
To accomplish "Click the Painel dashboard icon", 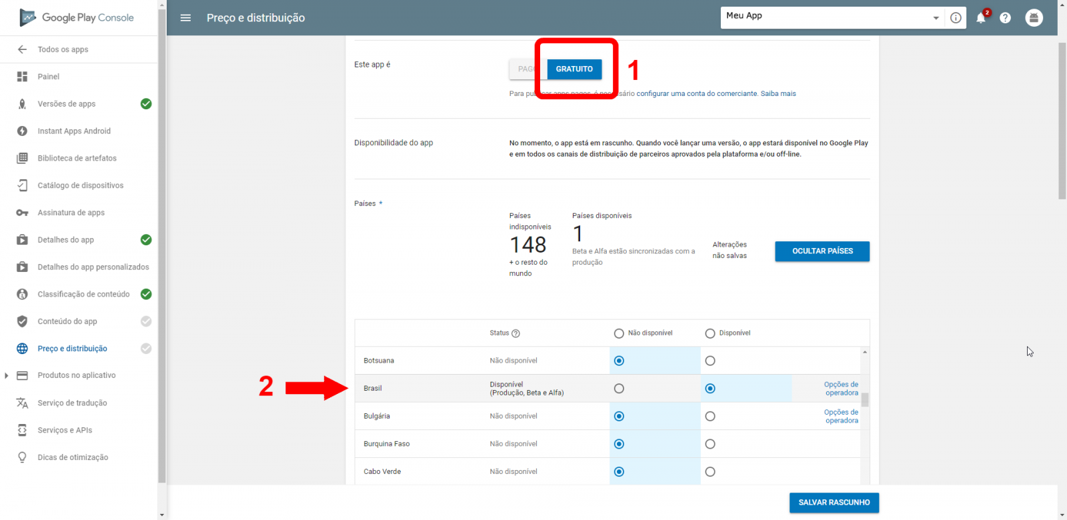I will click(22, 77).
